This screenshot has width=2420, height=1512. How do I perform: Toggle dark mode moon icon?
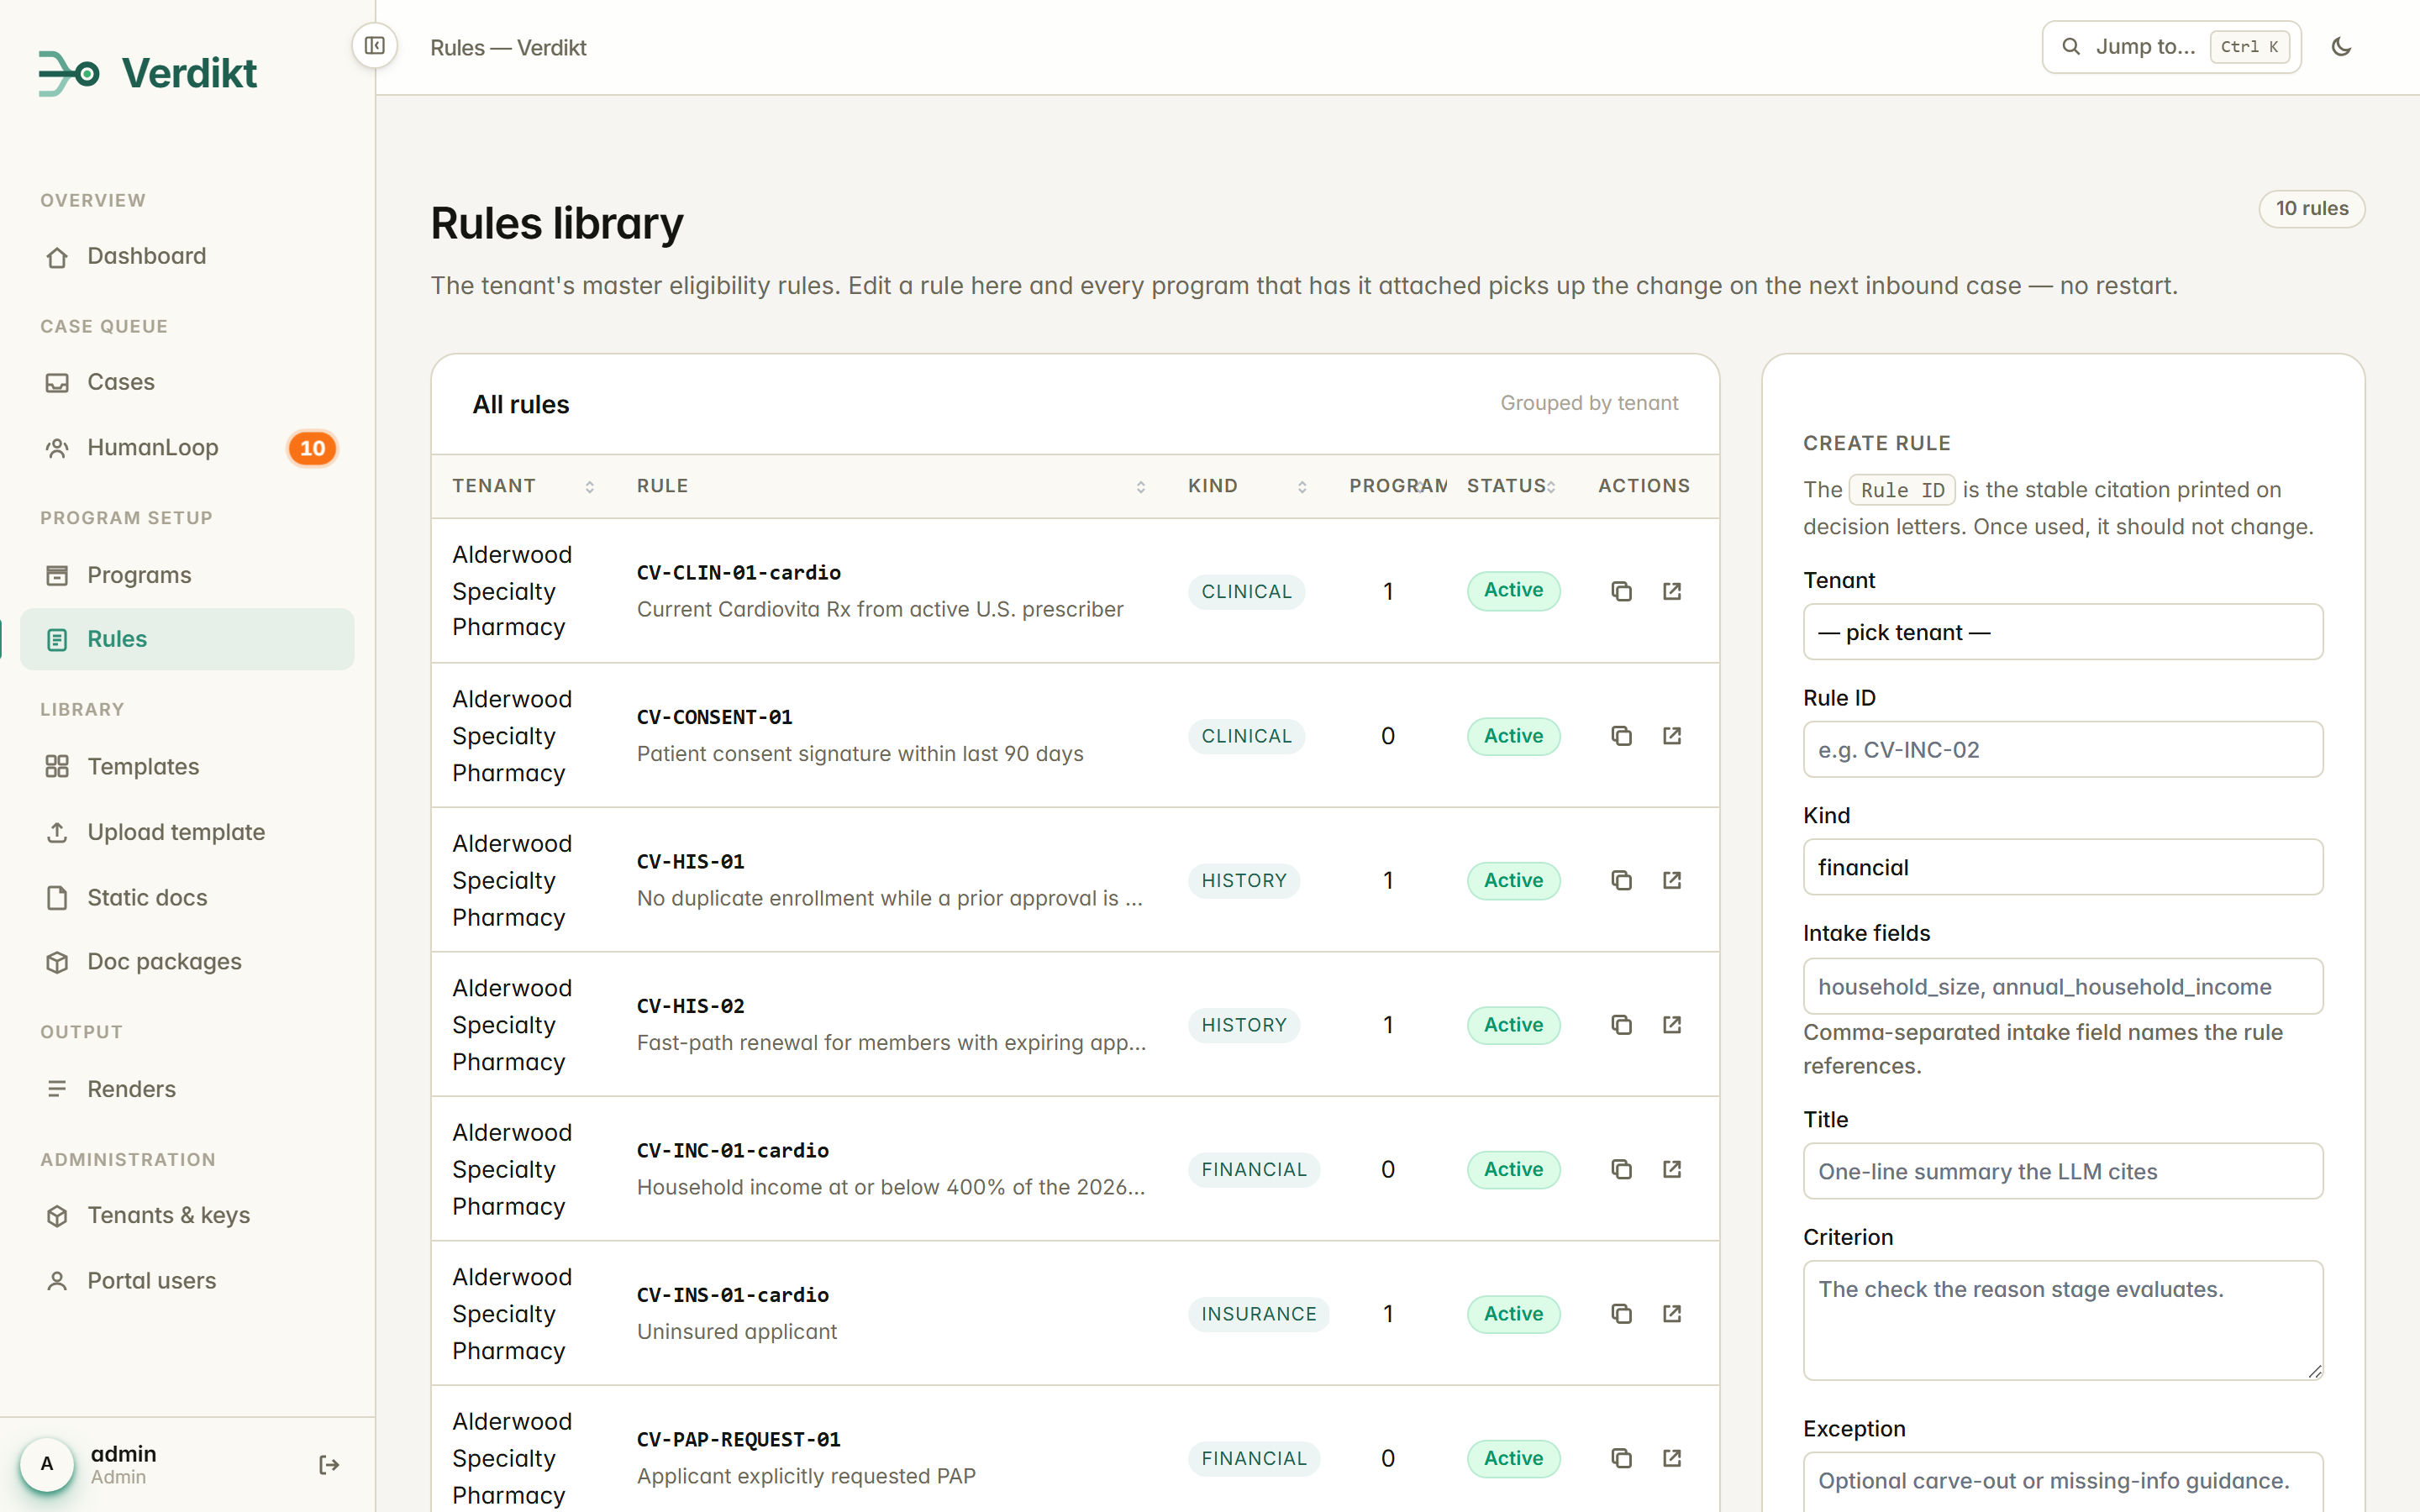click(2341, 47)
